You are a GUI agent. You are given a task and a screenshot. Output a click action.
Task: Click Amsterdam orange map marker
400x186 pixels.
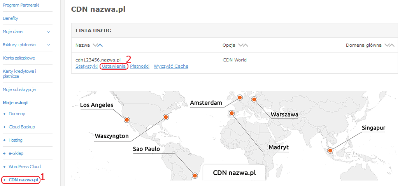click(240, 97)
